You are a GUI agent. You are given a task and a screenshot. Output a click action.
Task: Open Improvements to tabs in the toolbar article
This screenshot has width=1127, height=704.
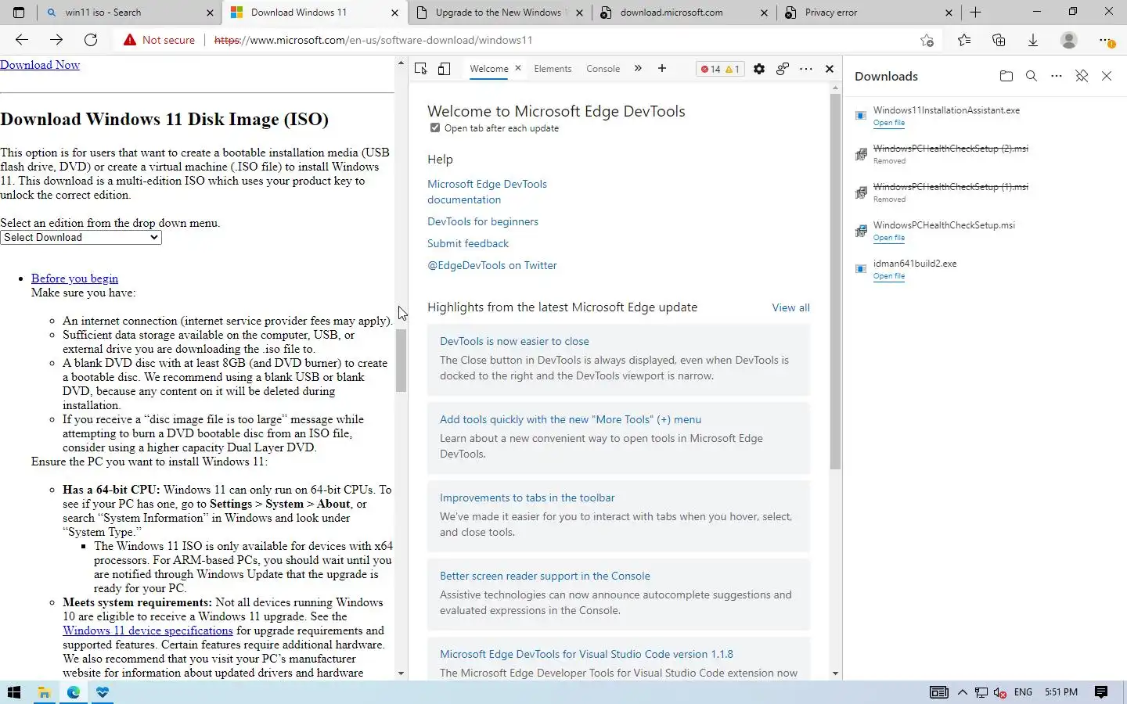click(x=527, y=497)
